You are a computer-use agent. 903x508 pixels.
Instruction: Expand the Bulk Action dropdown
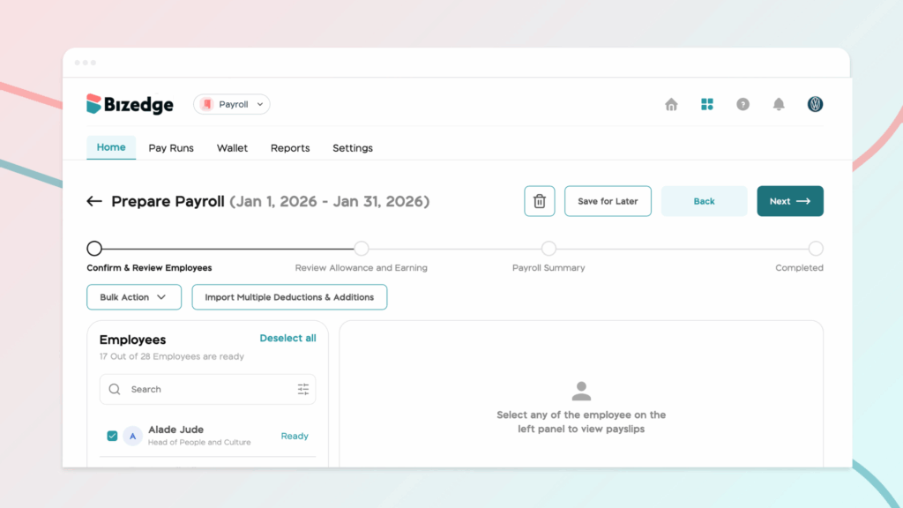tap(134, 297)
